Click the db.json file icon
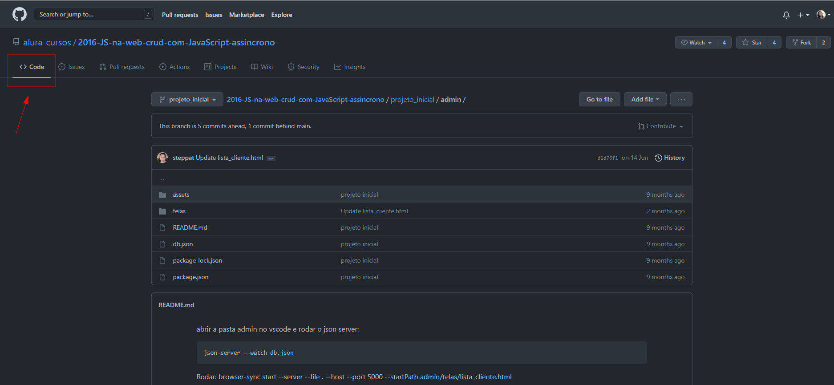Viewport: 834px width, 385px height. (162, 244)
